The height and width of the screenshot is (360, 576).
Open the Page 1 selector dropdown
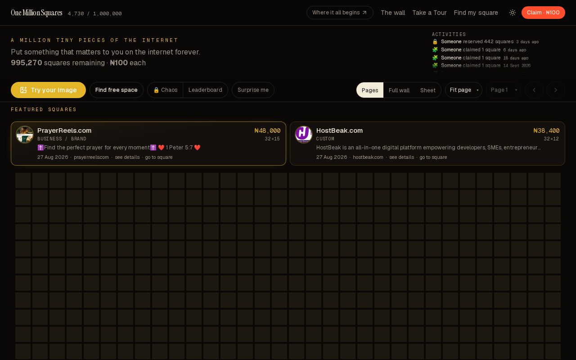point(504,90)
